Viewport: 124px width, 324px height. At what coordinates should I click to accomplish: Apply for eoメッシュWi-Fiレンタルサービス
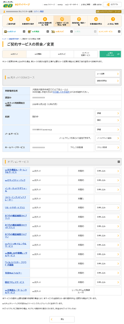coord(107,245)
